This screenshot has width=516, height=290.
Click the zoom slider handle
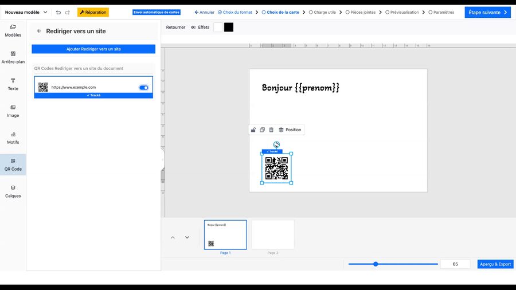click(376, 264)
